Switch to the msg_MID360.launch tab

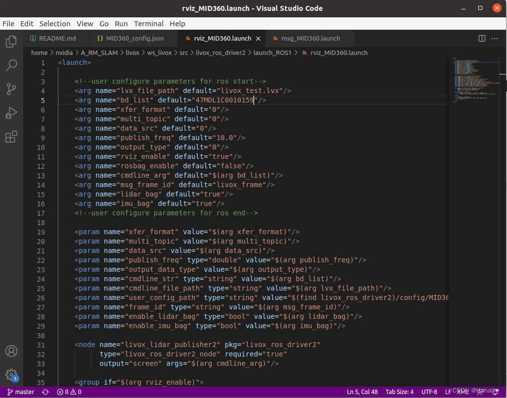(310, 39)
